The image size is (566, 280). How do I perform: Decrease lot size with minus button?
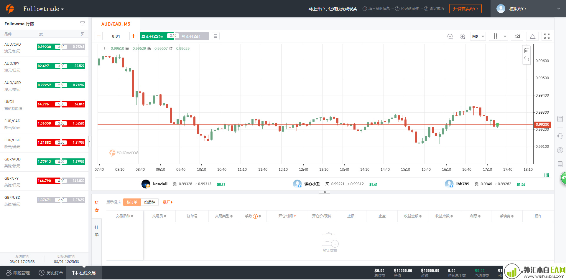click(99, 36)
